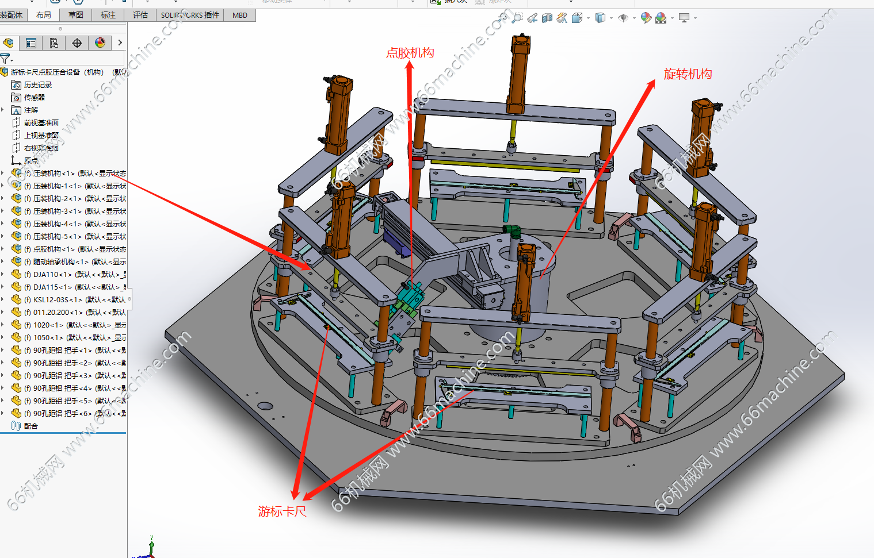Click the Hide/Show Items eye icon
Viewport: 874px width, 558px height.
(623, 18)
